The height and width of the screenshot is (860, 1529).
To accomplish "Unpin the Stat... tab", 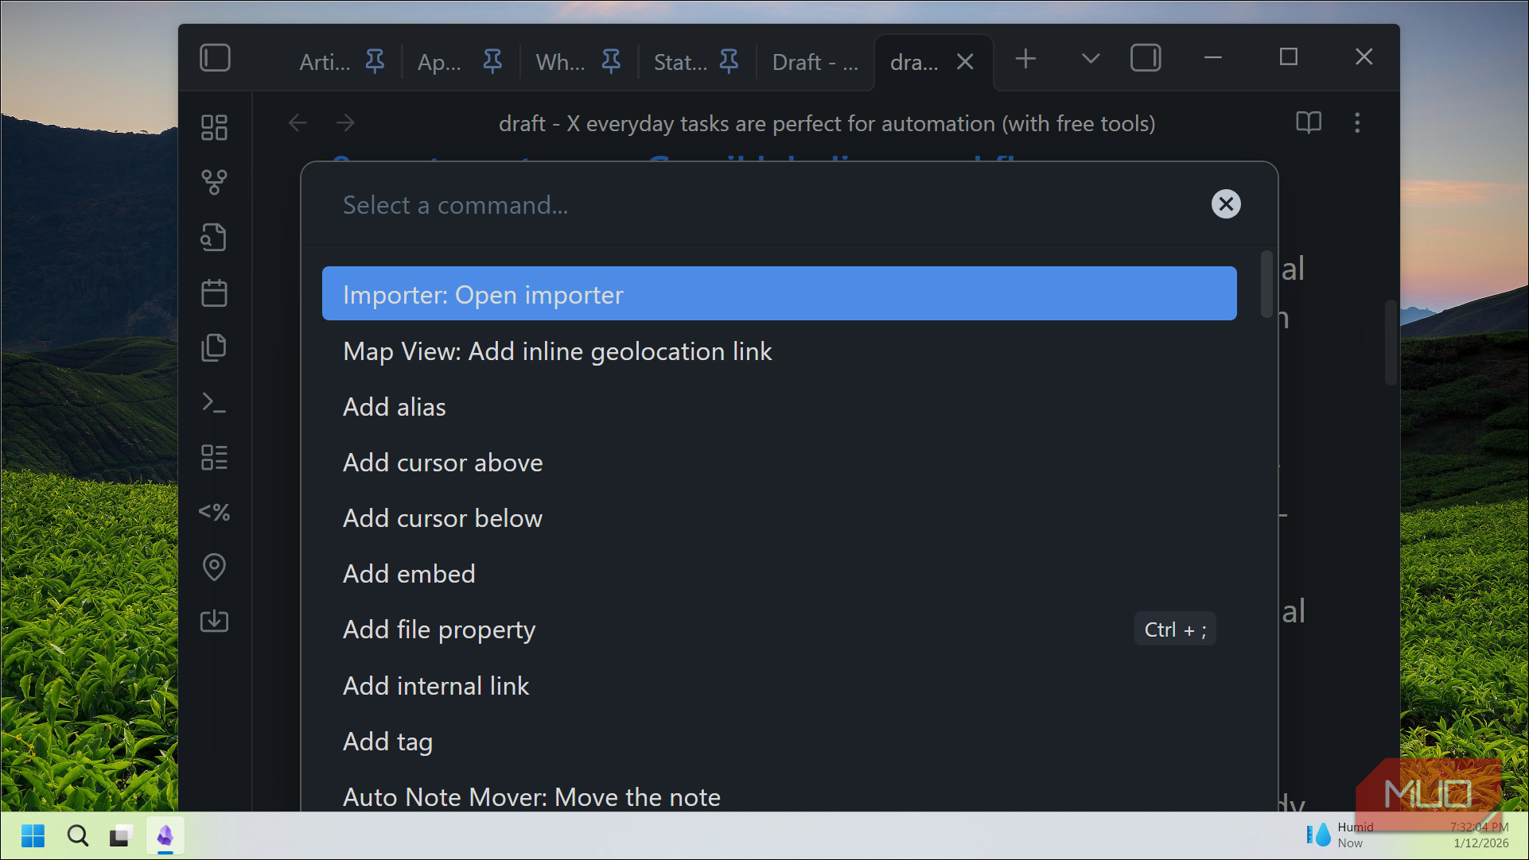I will [729, 61].
